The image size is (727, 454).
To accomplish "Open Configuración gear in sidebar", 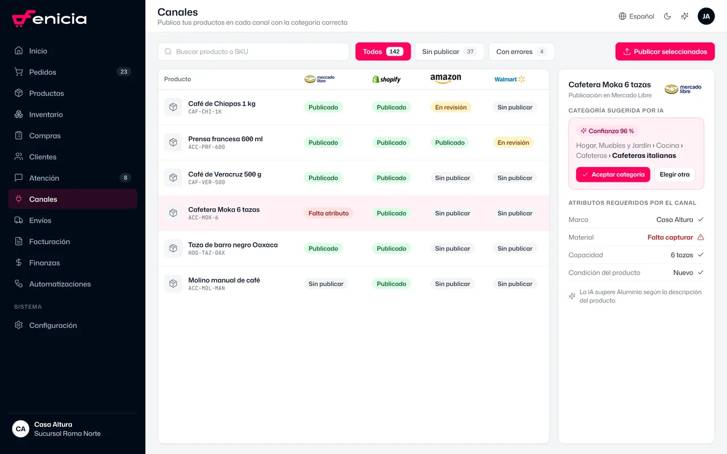I will 73,325.
